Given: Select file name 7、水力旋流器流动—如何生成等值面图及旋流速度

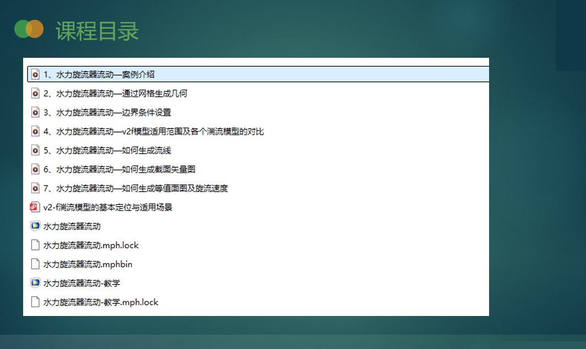Looking at the screenshot, I should pos(135,188).
